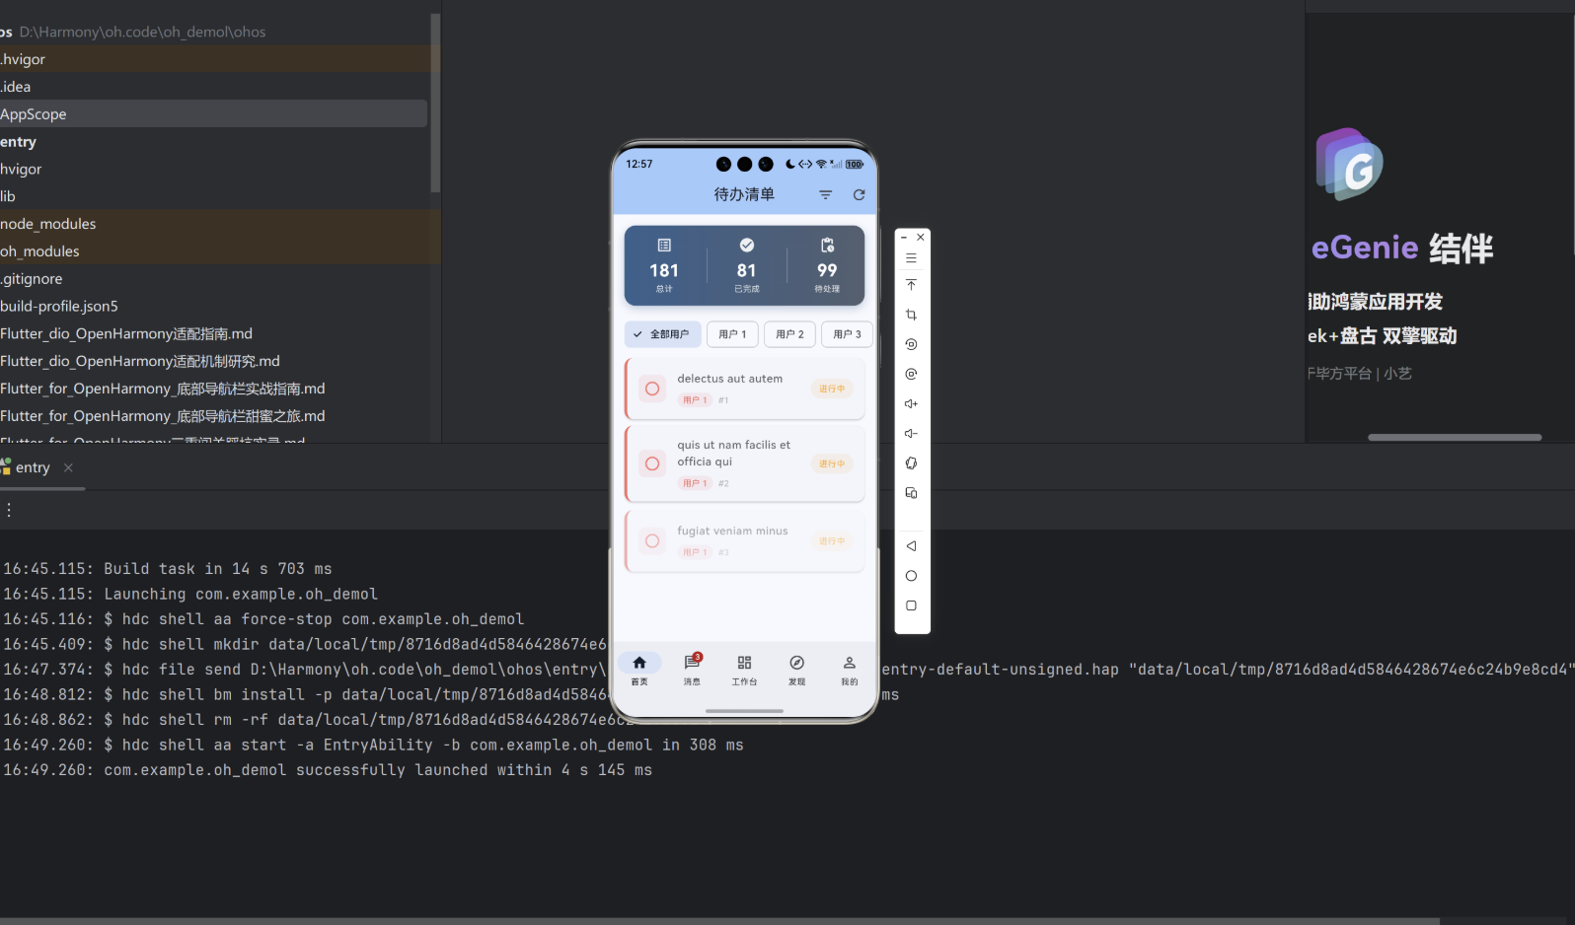This screenshot has height=925, width=1575.
Task: Minimize the emulator side toolbar
Action: pyautogui.click(x=904, y=238)
